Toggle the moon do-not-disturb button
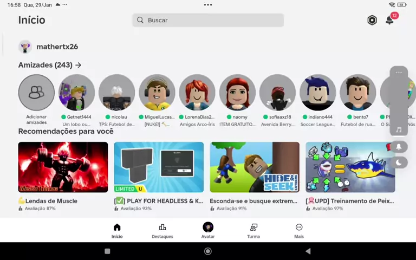Screen dimensions: 416x260 399,162
